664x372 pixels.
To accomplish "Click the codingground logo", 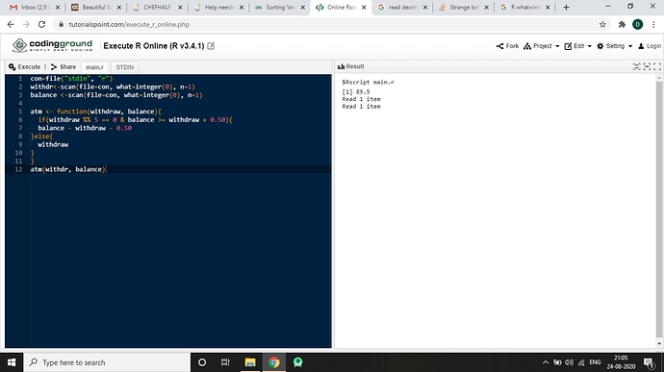I will pyautogui.click(x=52, y=45).
